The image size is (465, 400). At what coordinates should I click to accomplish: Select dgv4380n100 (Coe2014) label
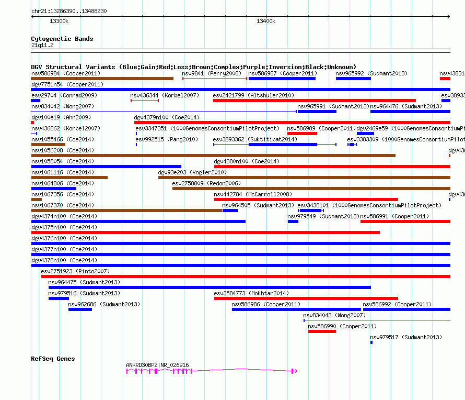pos(247,161)
